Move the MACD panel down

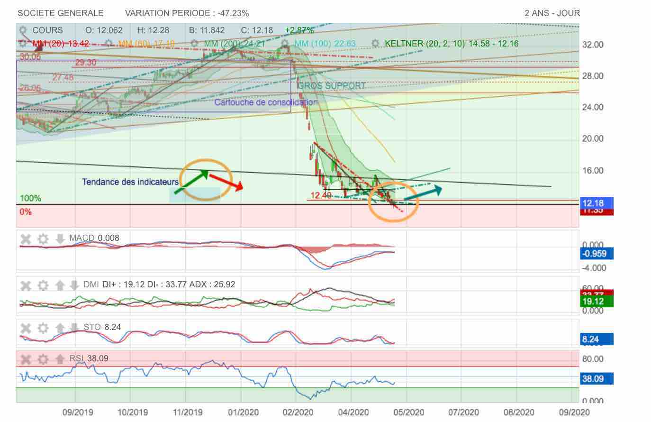[60, 239]
